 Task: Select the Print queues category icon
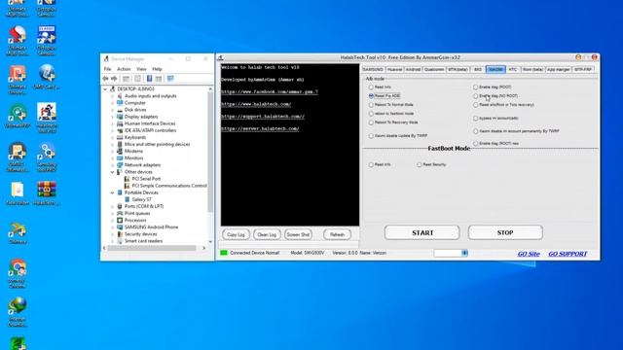(120, 214)
